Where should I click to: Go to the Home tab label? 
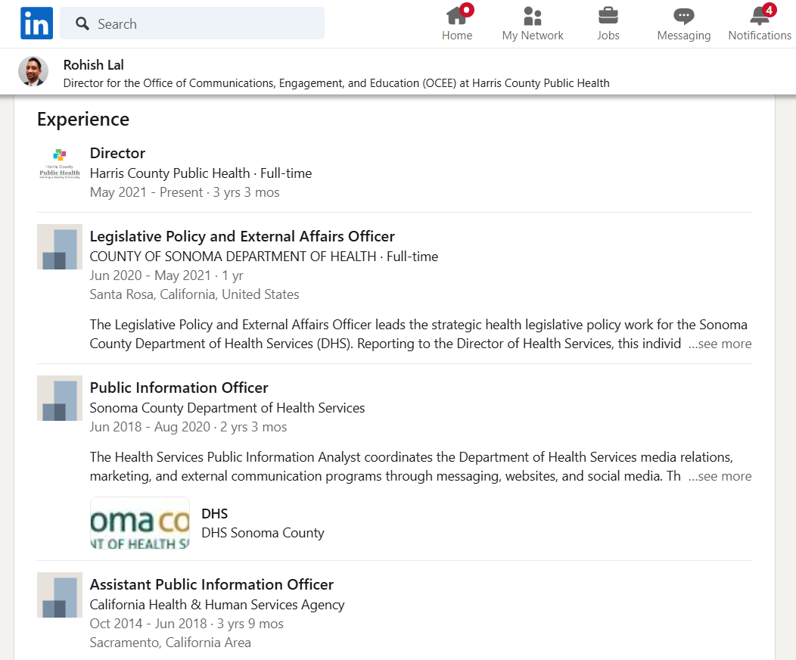click(457, 36)
